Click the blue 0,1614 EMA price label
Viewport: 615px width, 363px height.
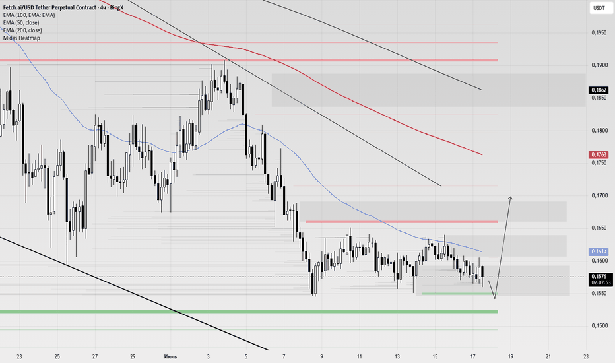coord(599,251)
